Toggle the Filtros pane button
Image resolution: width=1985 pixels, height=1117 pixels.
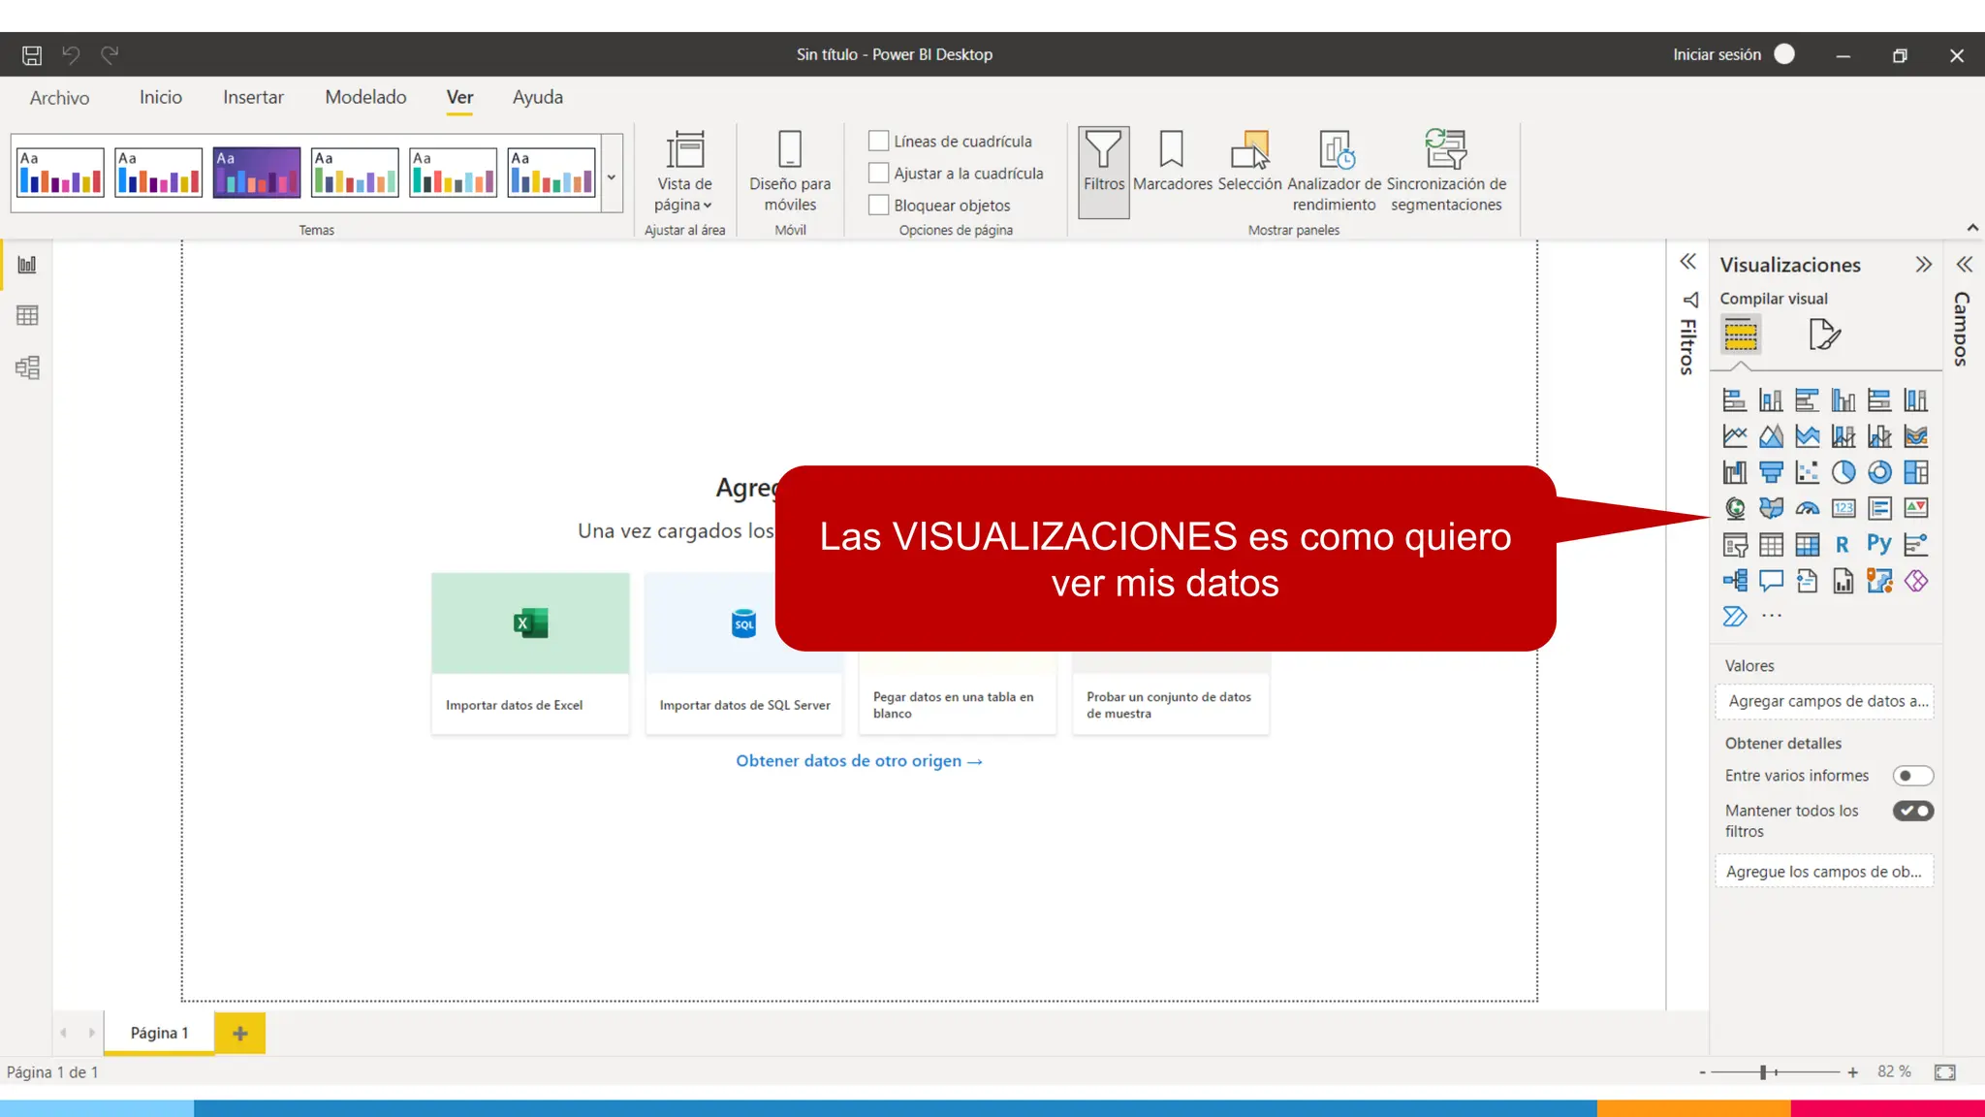(x=1103, y=173)
